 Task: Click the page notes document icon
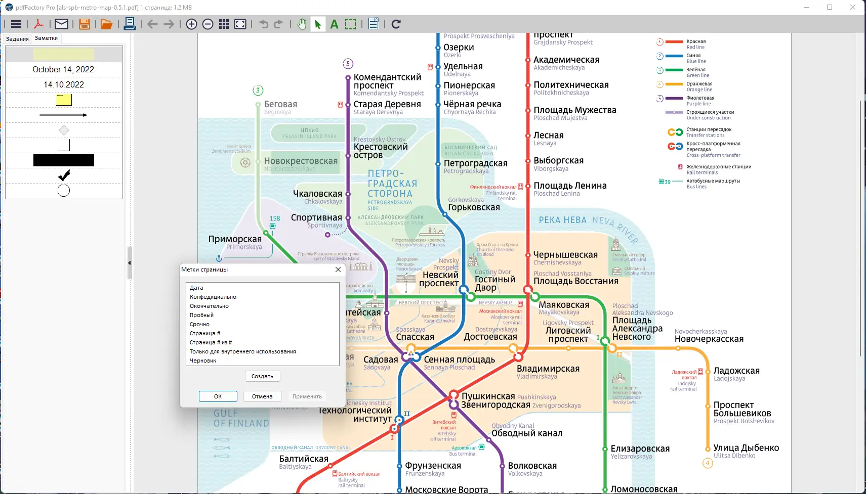[x=374, y=24]
